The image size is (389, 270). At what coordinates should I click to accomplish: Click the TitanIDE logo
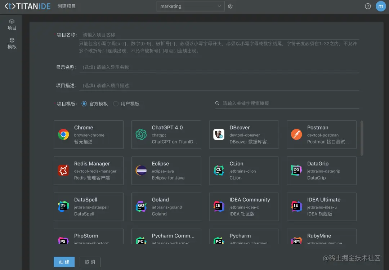click(27, 6)
